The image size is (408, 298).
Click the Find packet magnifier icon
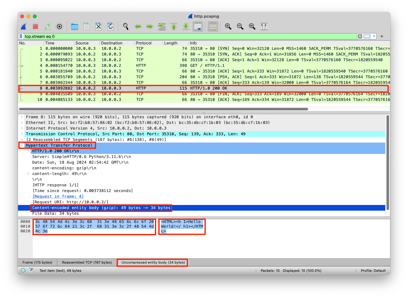tap(126, 27)
